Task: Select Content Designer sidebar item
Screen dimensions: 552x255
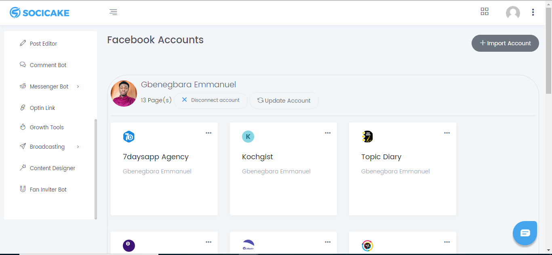Action: [53, 168]
